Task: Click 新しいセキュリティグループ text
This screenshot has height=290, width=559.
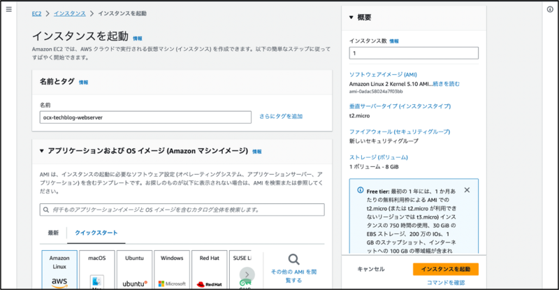Action: point(384,141)
